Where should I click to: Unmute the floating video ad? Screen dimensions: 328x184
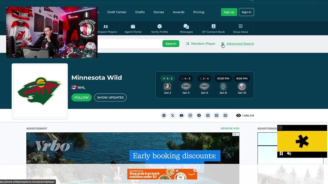(x=289, y=153)
